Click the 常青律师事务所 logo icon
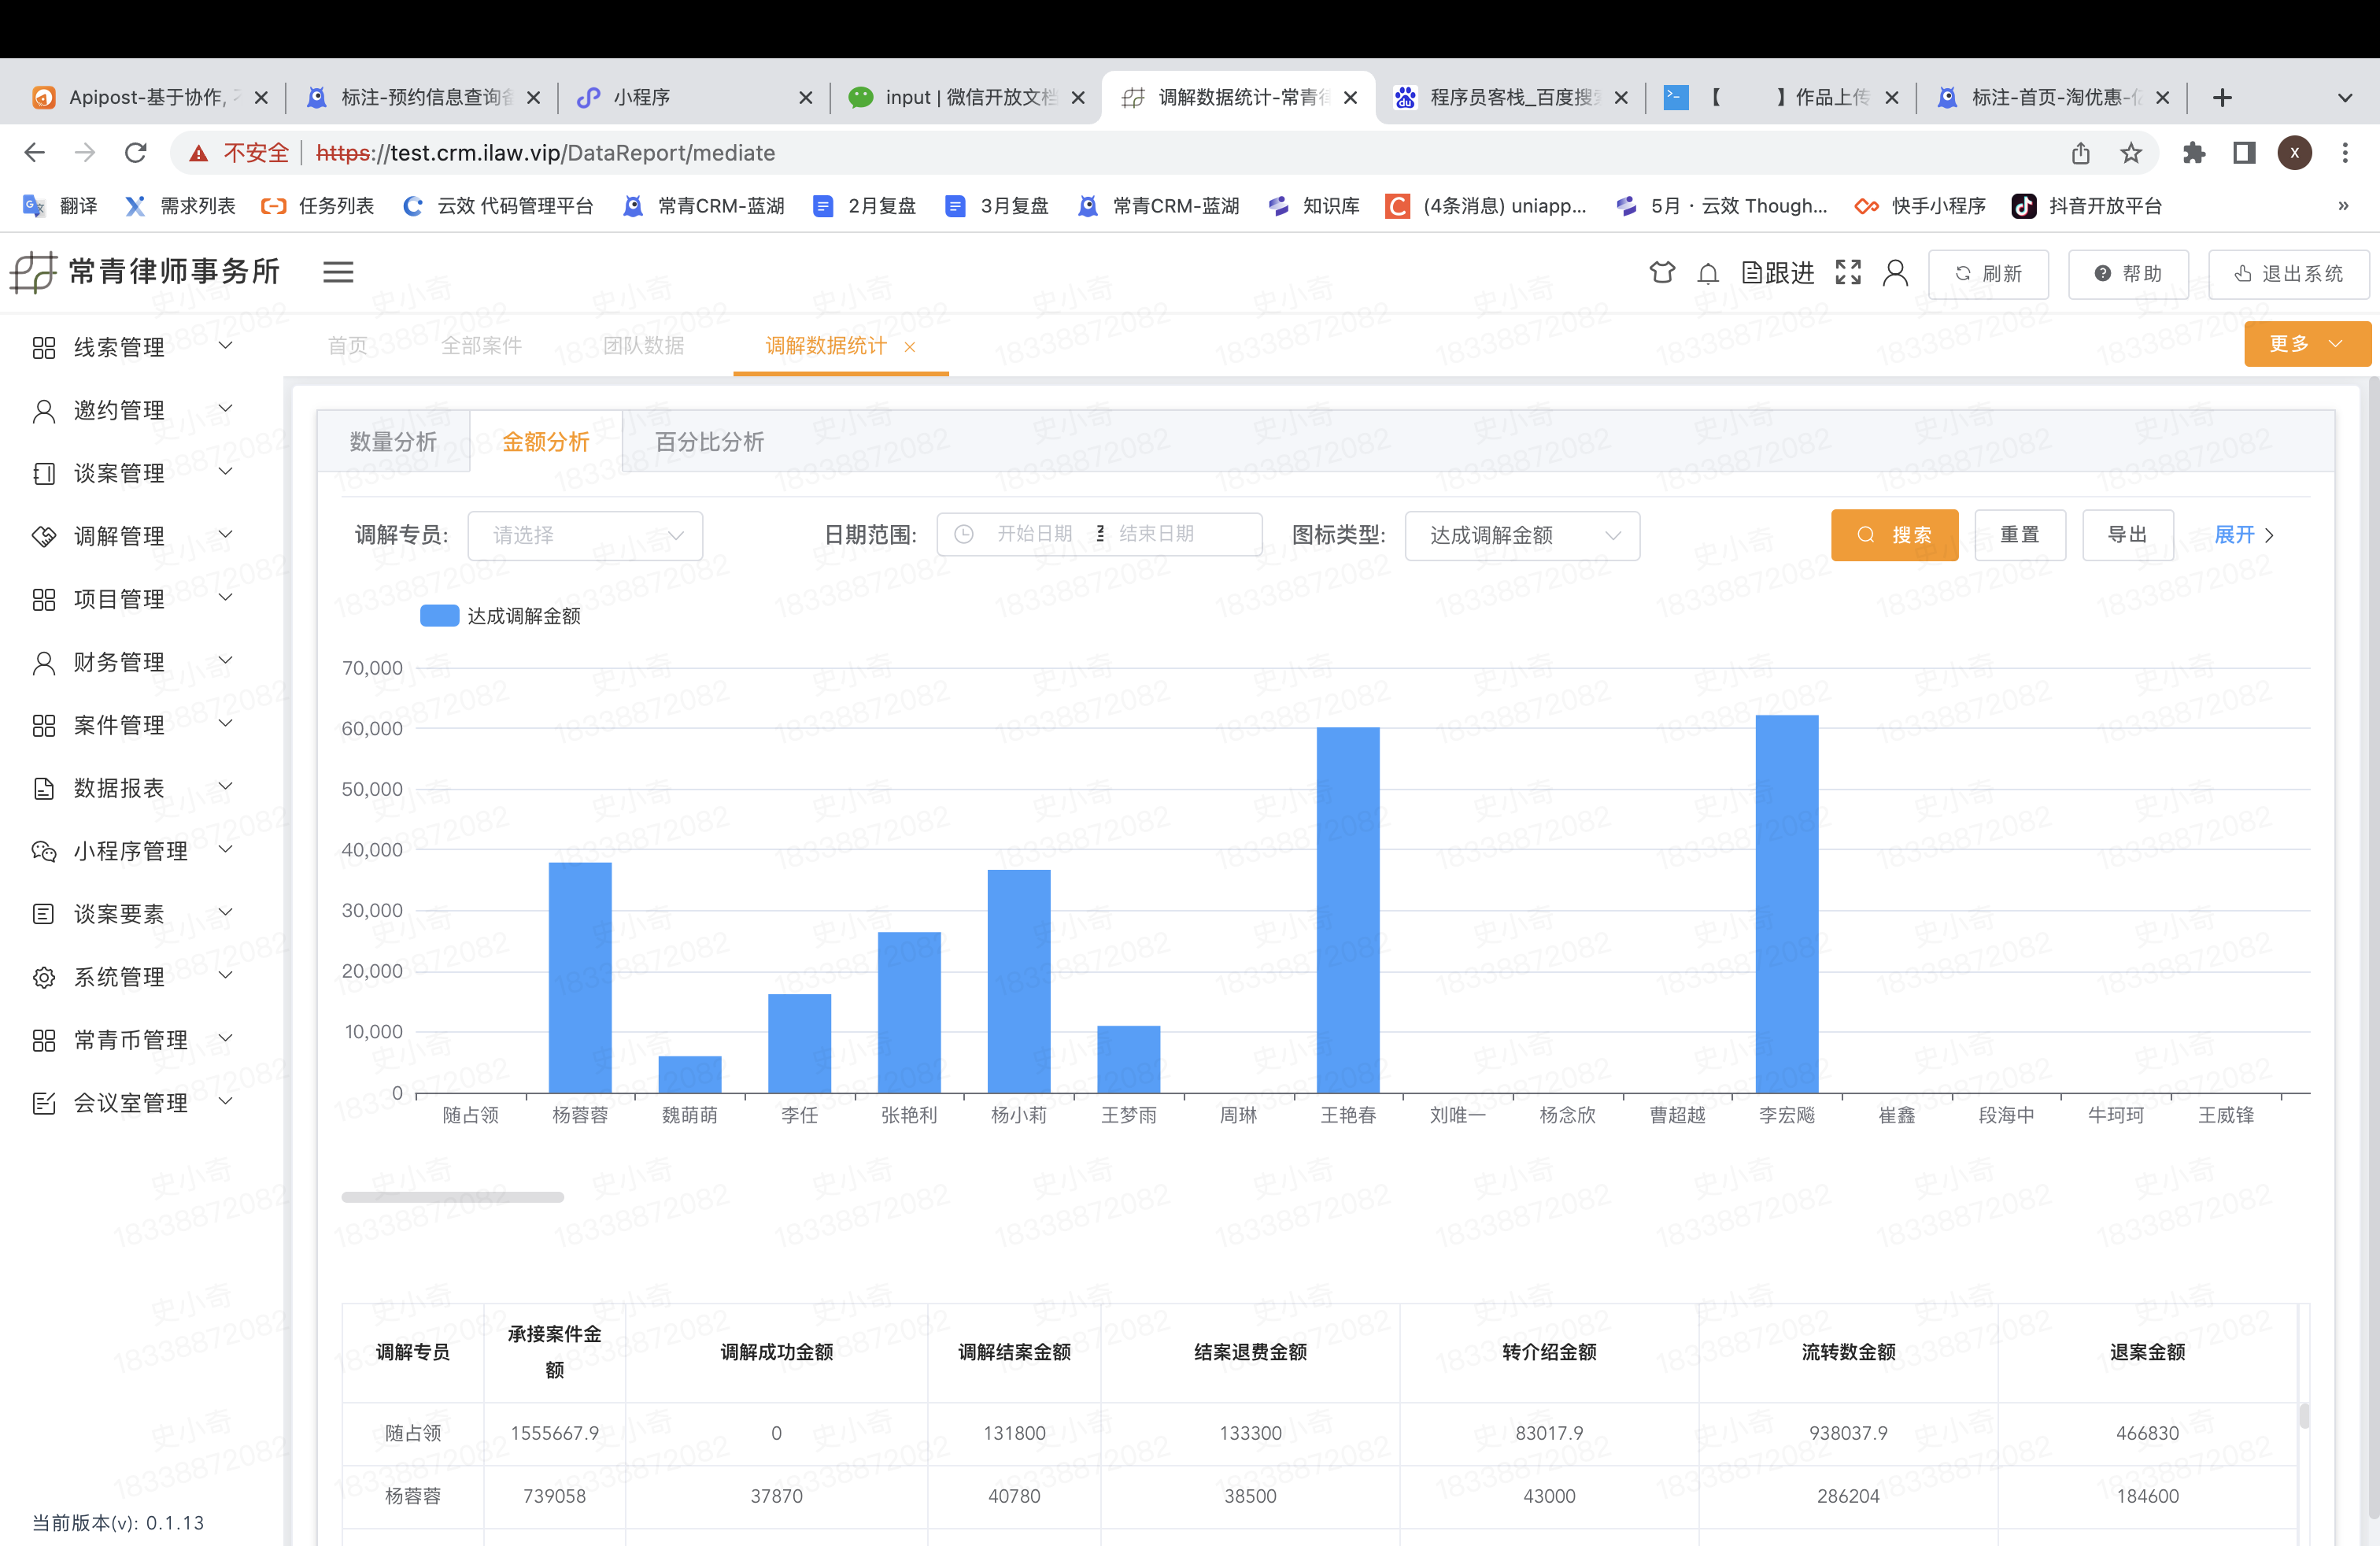The image size is (2380, 1546). 33,271
